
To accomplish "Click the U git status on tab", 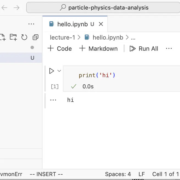I will pos(92,24).
